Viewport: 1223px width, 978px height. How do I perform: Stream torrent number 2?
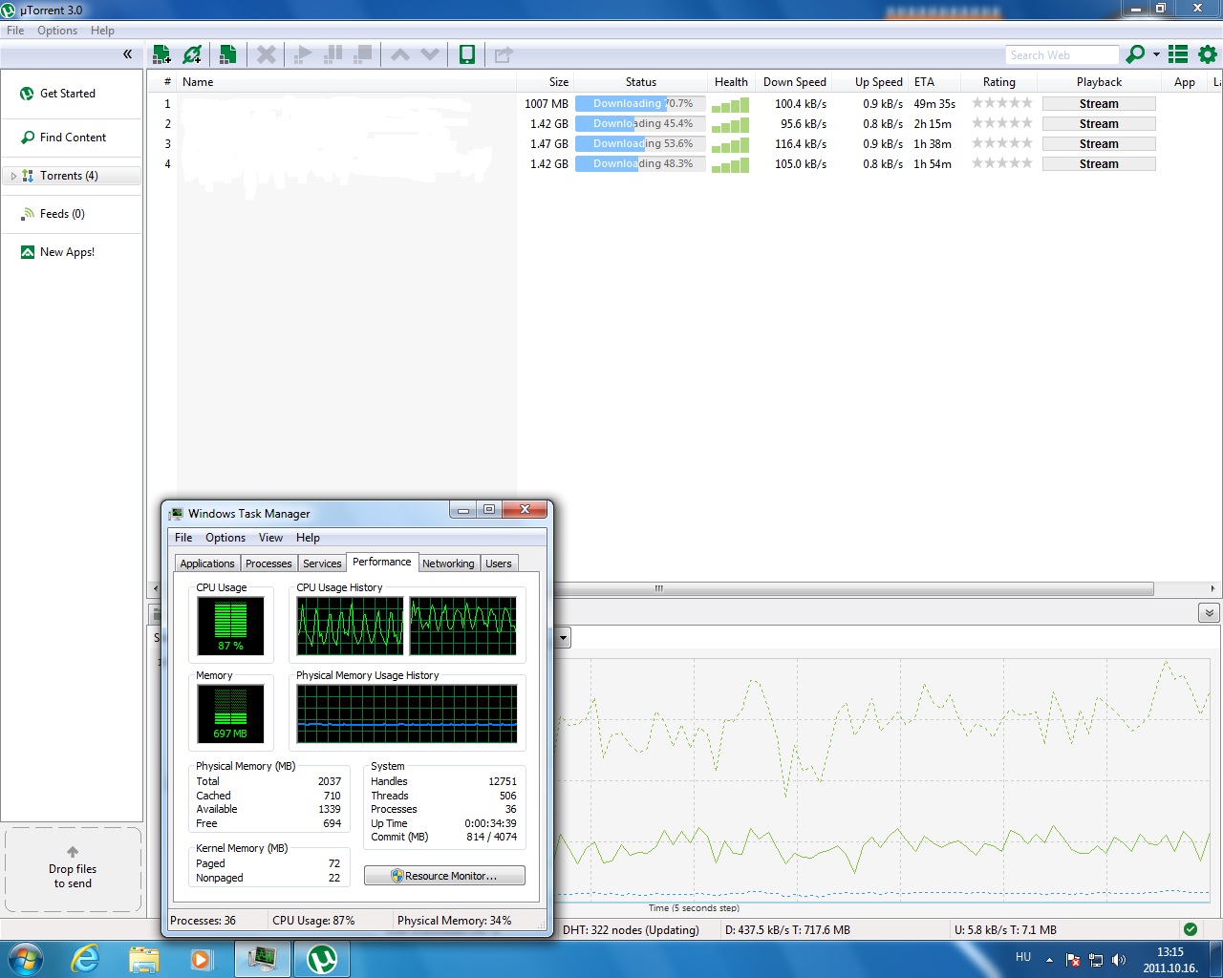(1099, 124)
